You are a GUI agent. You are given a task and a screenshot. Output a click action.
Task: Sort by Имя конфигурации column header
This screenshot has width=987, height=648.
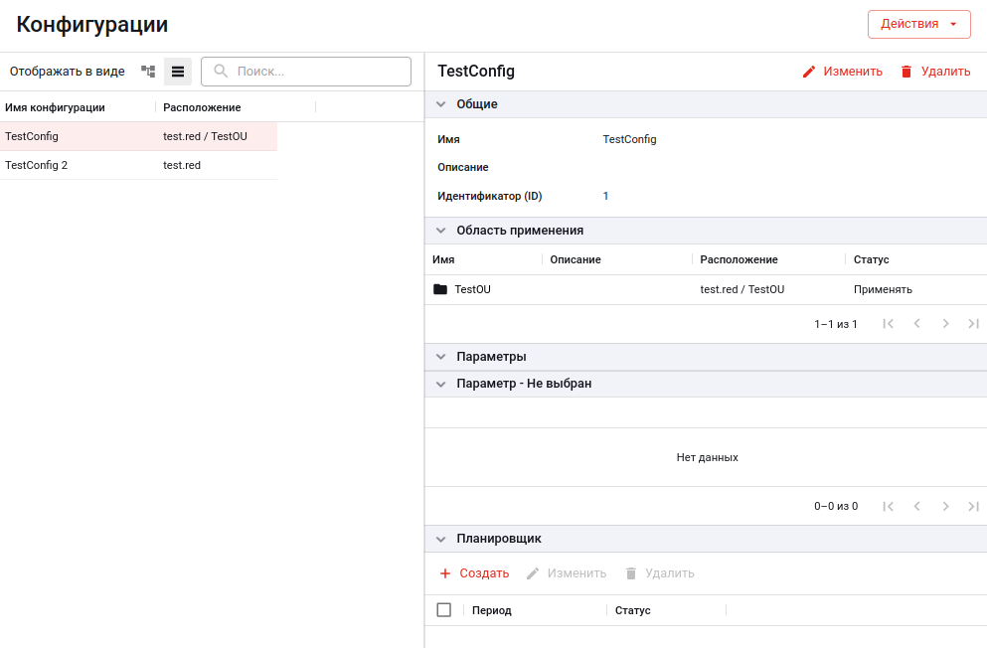(x=56, y=107)
